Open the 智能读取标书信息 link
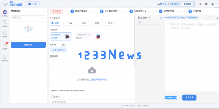 click(99, 80)
